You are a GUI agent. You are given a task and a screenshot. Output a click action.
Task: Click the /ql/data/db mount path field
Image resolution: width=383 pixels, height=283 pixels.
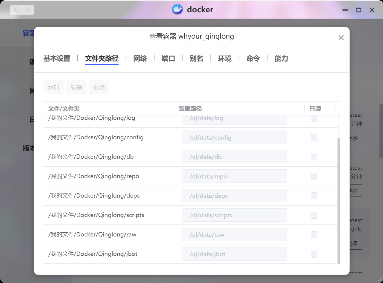(x=234, y=157)
